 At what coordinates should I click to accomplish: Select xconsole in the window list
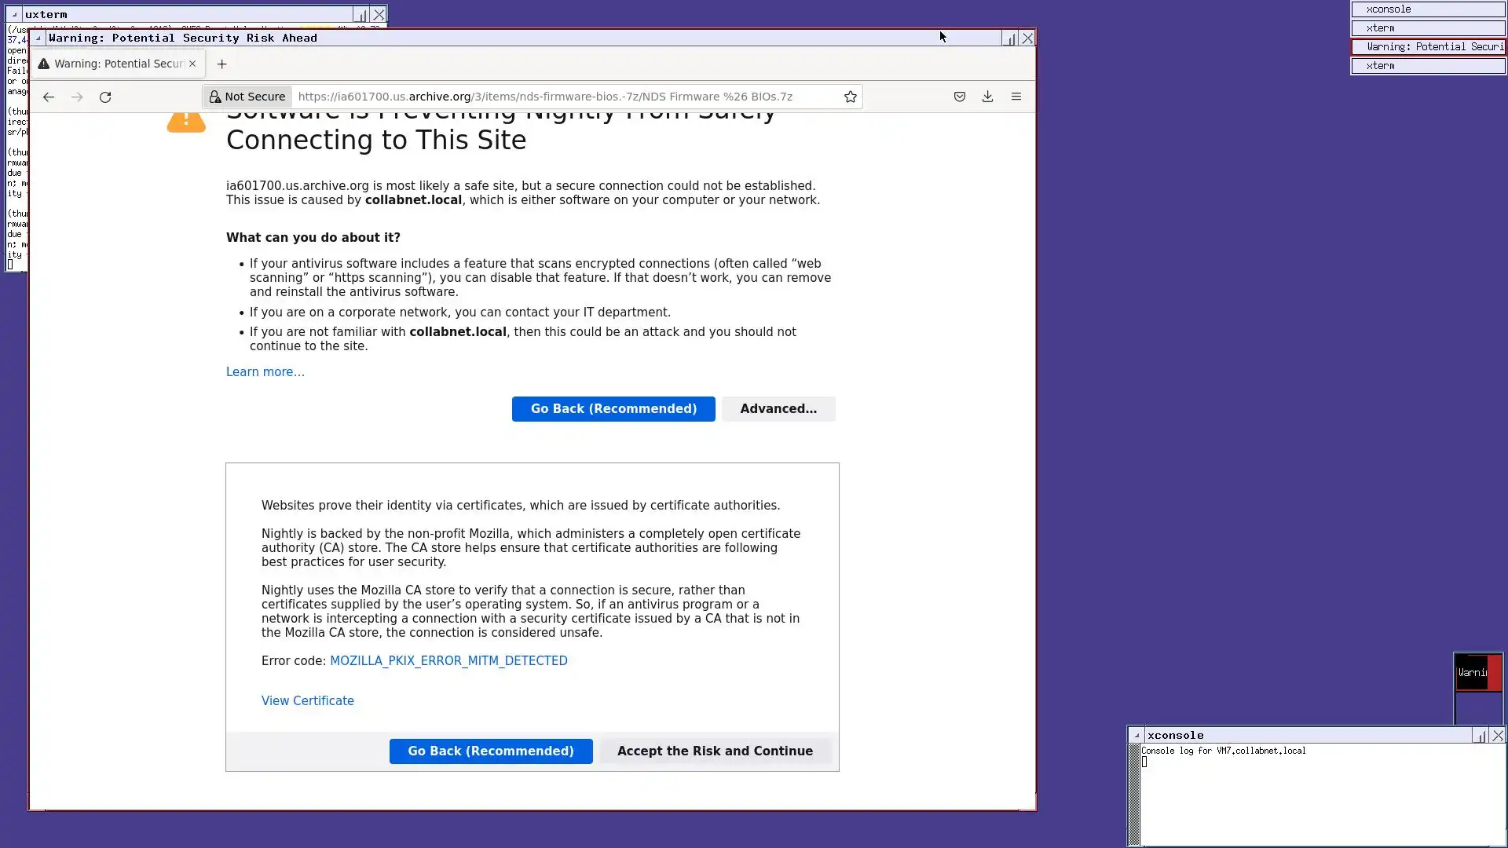pyautogui.click(x=1427, y=9)
